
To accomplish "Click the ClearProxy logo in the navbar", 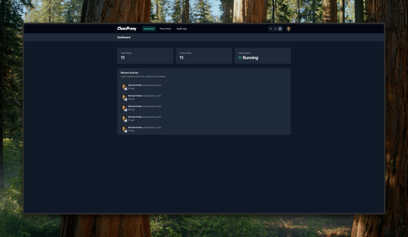I will coord(126,28).
